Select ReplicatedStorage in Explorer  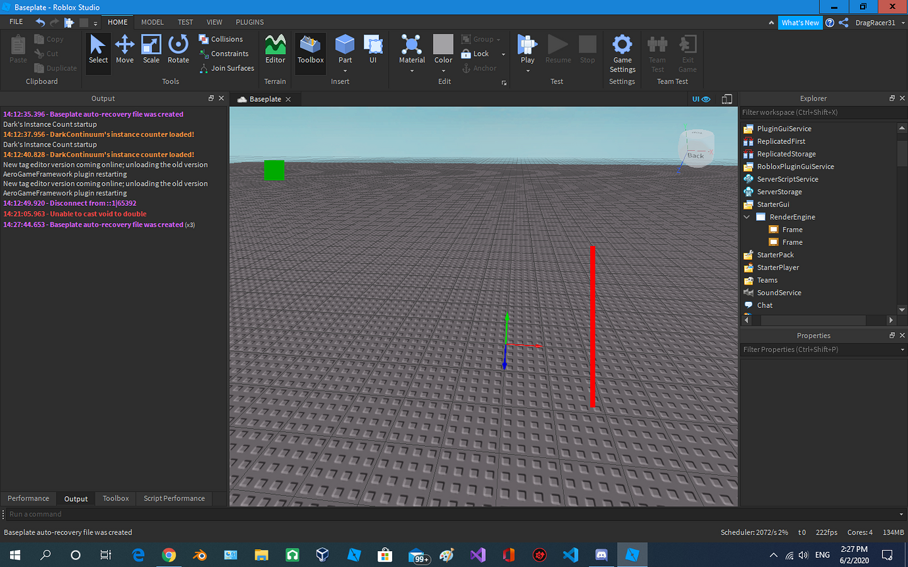tap(786, 154)
